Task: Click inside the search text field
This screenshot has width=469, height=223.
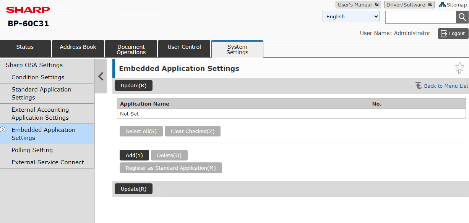Action: click(x=420, y=17)
